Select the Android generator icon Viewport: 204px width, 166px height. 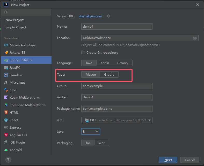[6, 150]
